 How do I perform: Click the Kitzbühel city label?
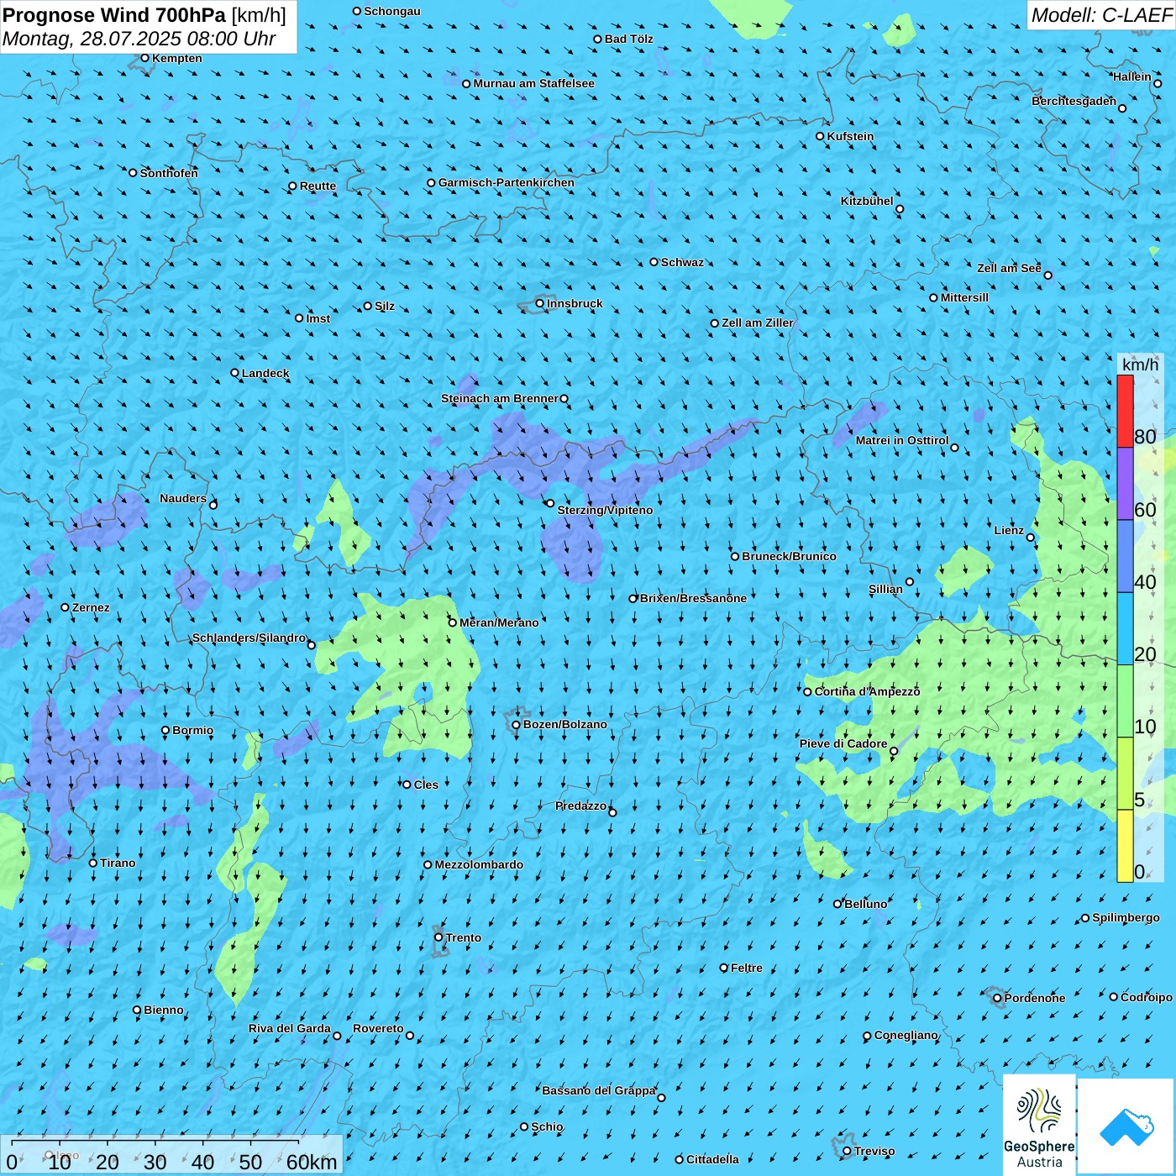(867, 201)
